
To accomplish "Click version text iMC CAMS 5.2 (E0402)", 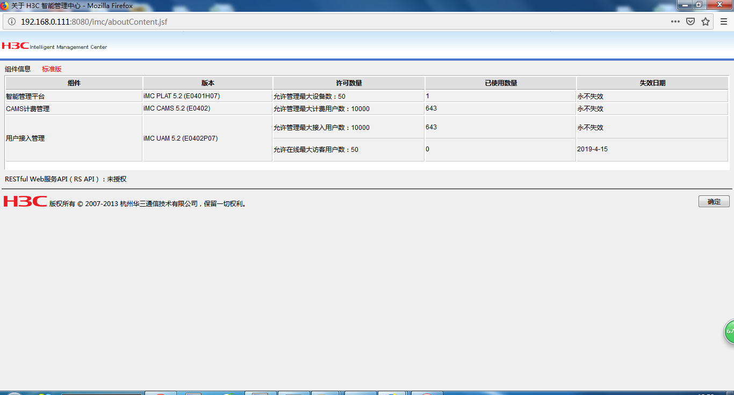I will tap(177, 109).
